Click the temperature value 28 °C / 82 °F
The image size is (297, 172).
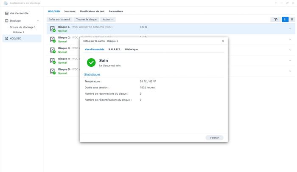click(x=148, y=82)
